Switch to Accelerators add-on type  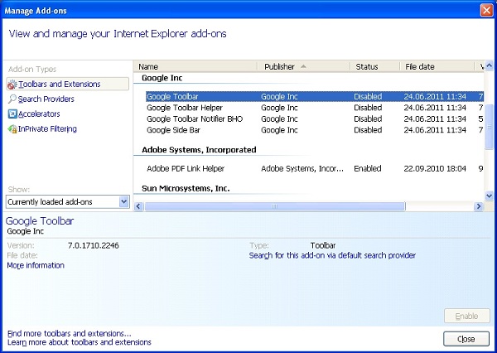pos(39,114)
